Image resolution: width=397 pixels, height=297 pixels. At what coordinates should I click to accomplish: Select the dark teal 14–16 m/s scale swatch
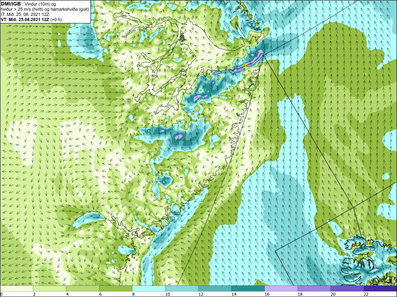248,289
